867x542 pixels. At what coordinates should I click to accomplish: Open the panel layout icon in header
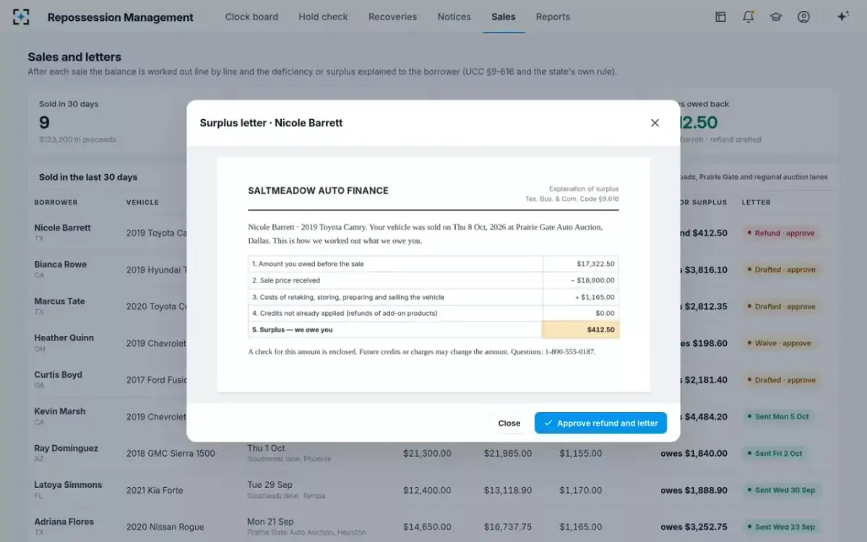pos(720,17)
